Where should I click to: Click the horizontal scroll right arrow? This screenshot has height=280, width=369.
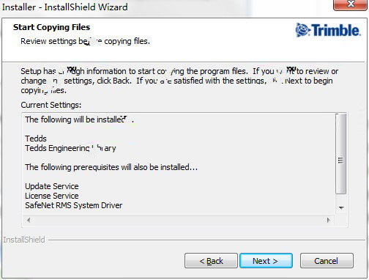[329, 220]
